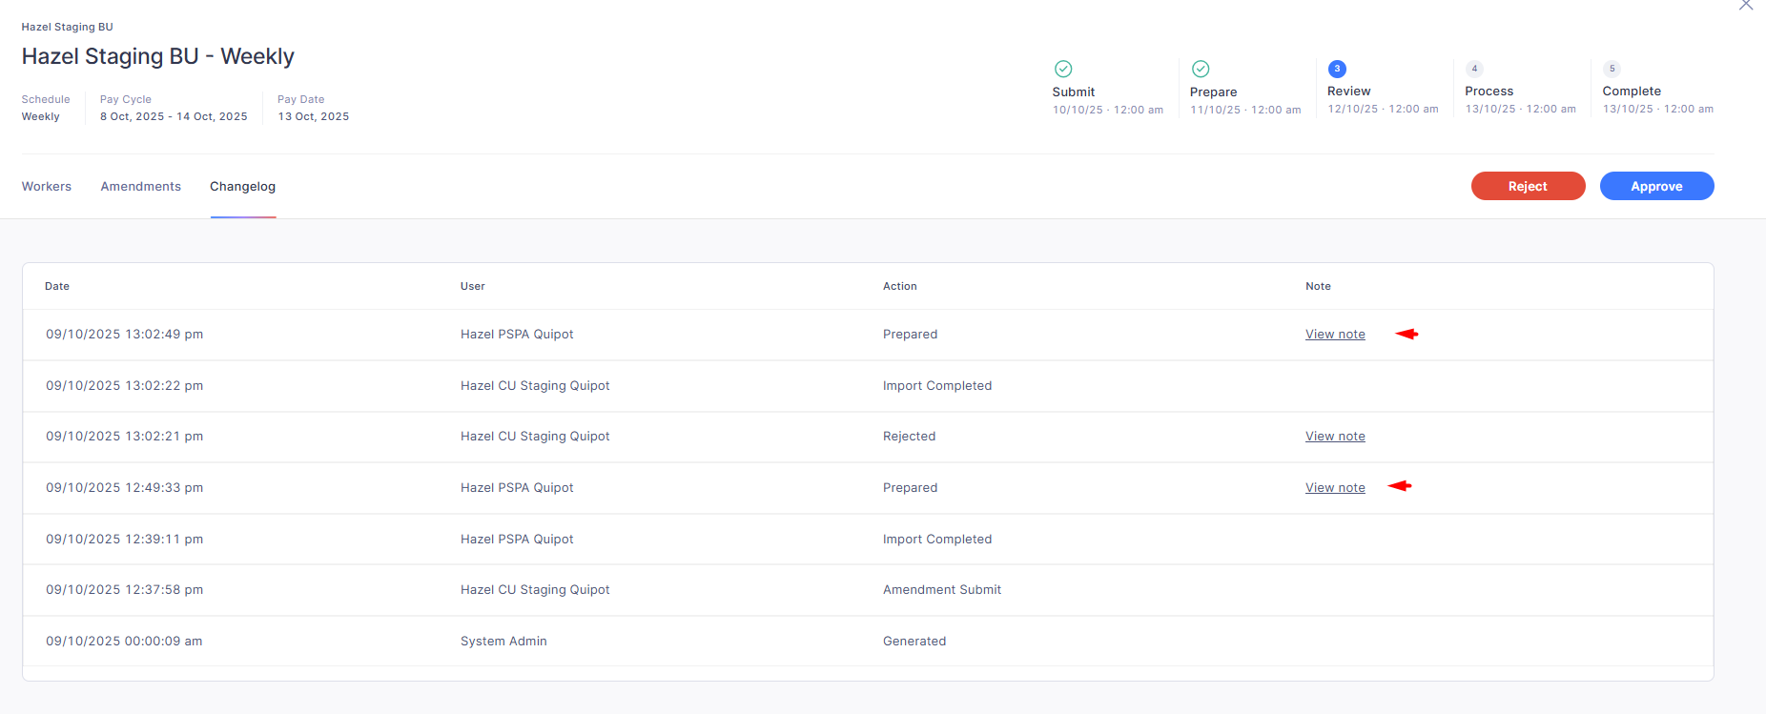The image size is (1766, 714).
Task: Open View note for the Rejected entry
Action: (1335, 437)
